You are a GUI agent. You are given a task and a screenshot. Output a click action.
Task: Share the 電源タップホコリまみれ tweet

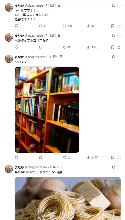coord(119,47)
